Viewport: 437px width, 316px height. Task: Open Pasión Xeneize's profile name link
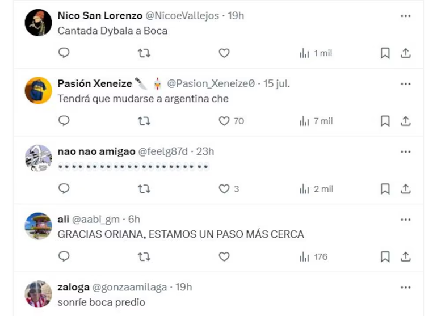pyautogui.click(x=94, y=83)
